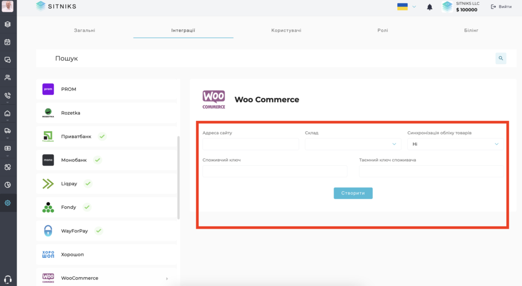Image resolution: width=522 pixels, height=286 pixels.
Task: Click the green checkmark next to WayForPay
Action: pyautogui.click(x=99, y=231)
